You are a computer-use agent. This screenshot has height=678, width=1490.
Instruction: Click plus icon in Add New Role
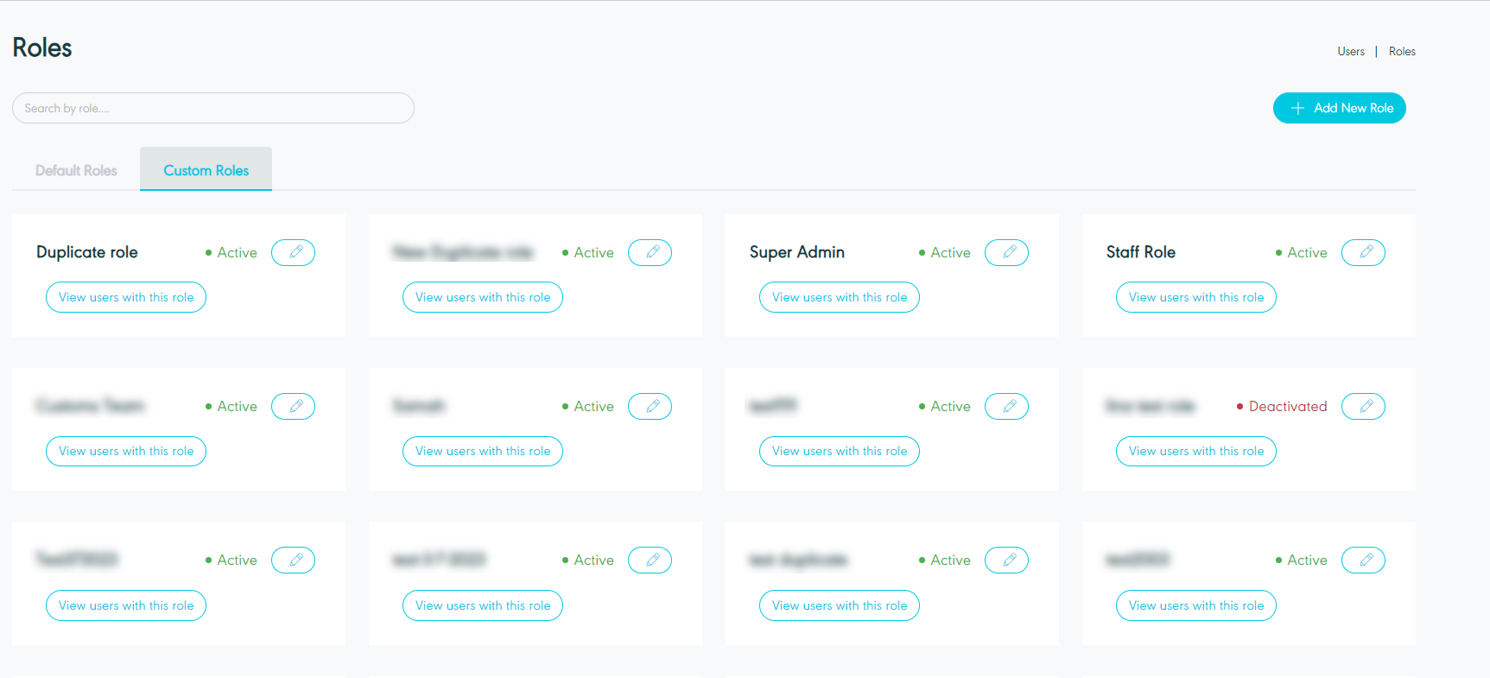(1297, 108)
